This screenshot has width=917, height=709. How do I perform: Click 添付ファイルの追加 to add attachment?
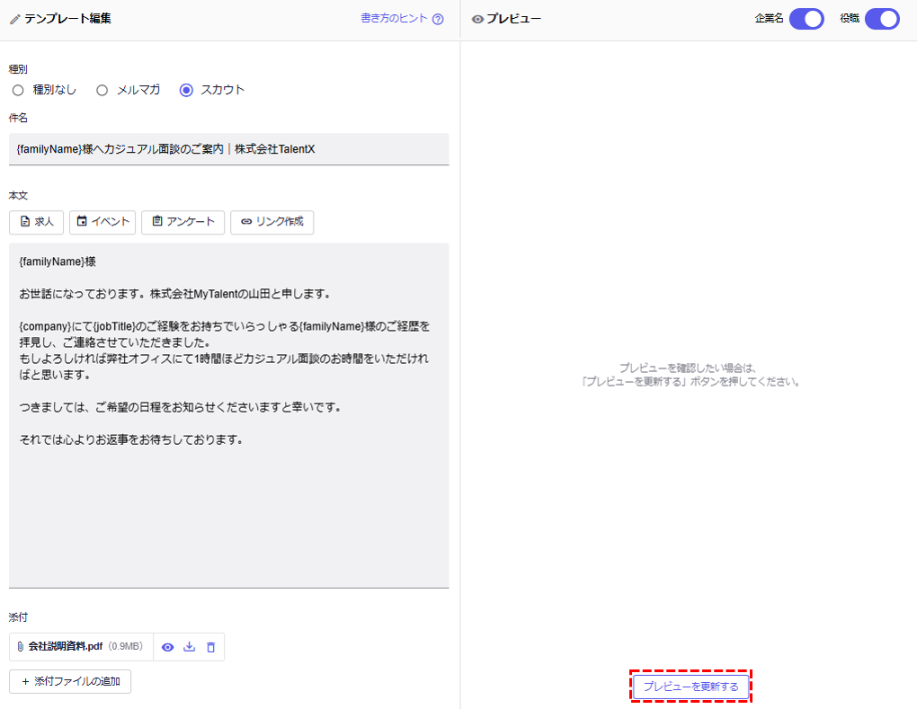[x=70, y=682]
